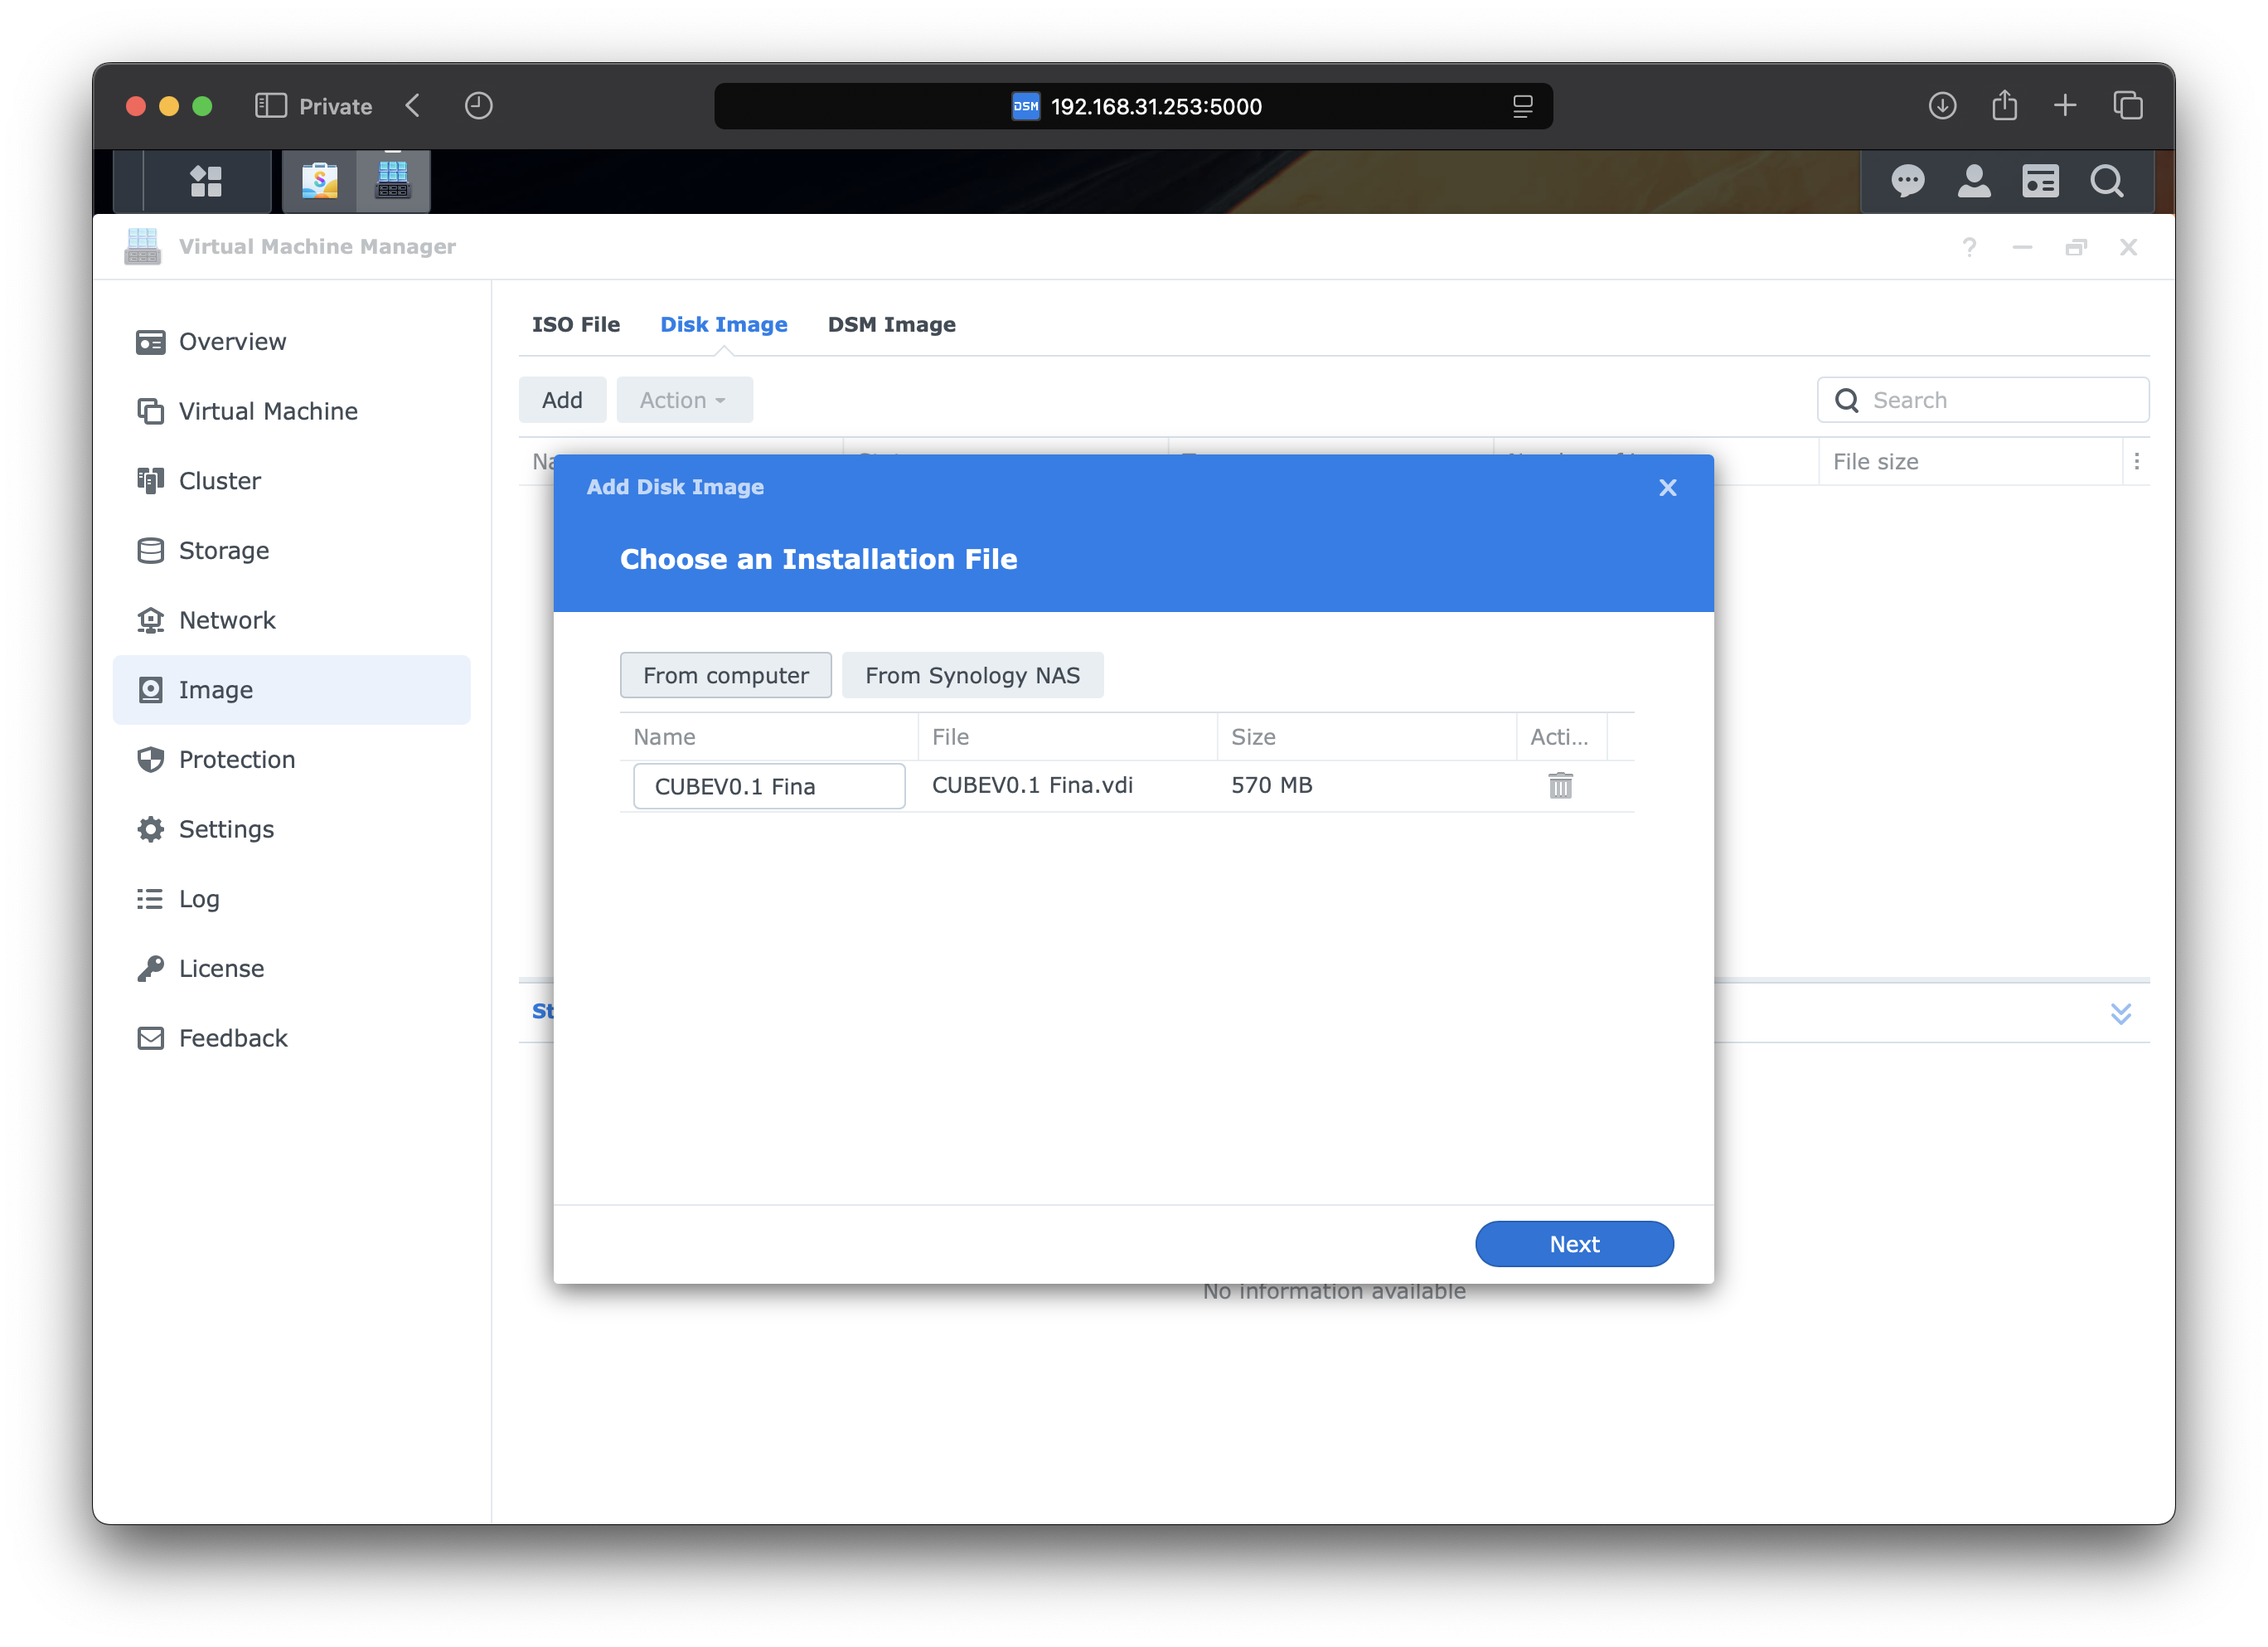
Task: Open the user account options icon
Action: click(1973, 181)
